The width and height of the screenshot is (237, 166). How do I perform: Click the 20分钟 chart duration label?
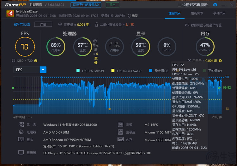click(x=217, y=117)
